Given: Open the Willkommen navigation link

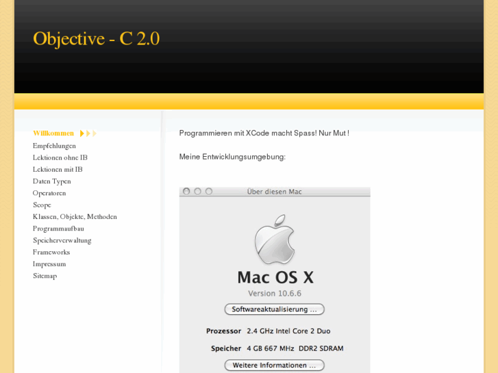Looking at the screenshot, I should tap(53, 133).
